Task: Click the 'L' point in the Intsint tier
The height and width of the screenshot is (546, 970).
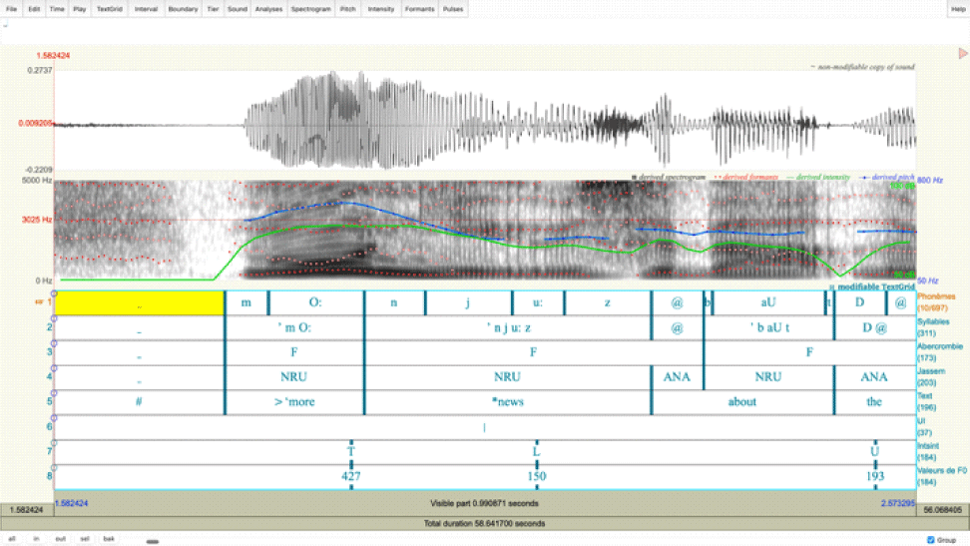Action: point(536,452)
